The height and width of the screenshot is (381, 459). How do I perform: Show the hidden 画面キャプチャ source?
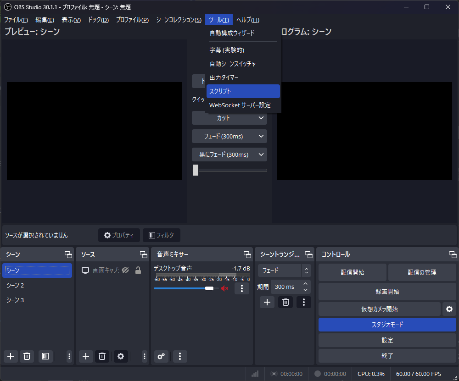tap(125, 270)
